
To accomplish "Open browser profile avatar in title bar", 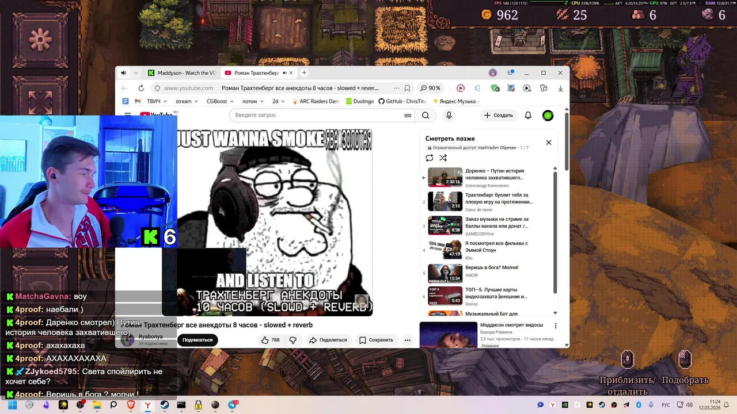I will pos(493,73).
